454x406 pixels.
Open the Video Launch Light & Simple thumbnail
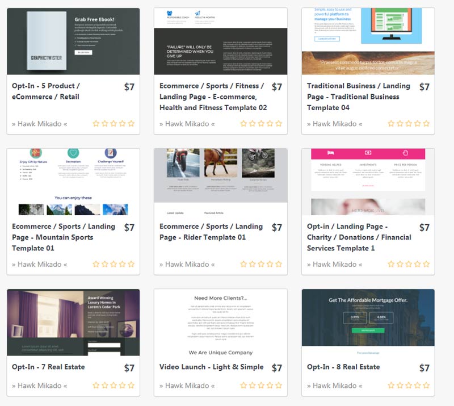221,323
